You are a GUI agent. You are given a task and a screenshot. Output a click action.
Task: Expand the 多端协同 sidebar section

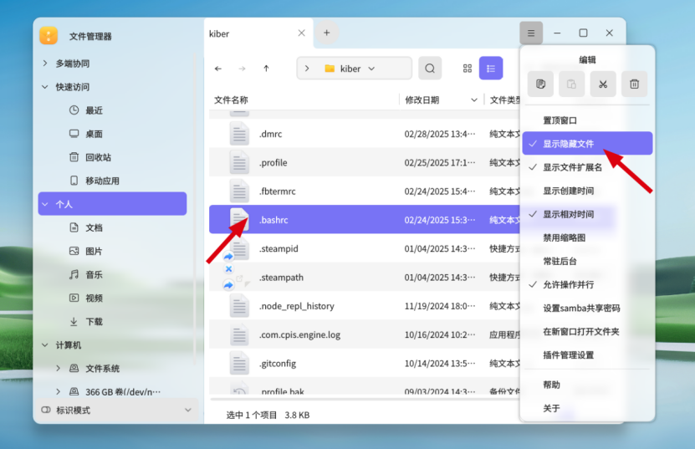click(45, 64)
